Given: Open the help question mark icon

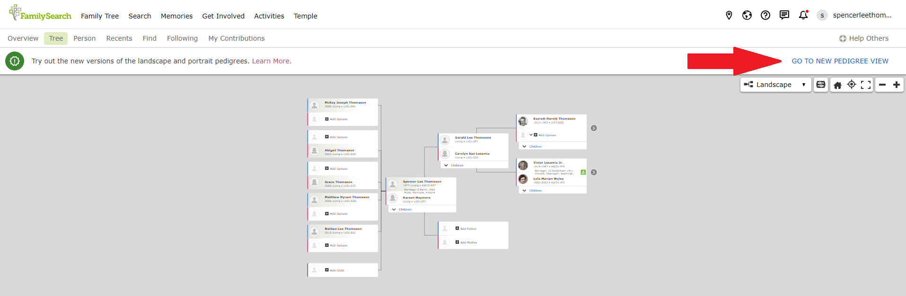Looking at the screenshot, I should pos(765,15).
